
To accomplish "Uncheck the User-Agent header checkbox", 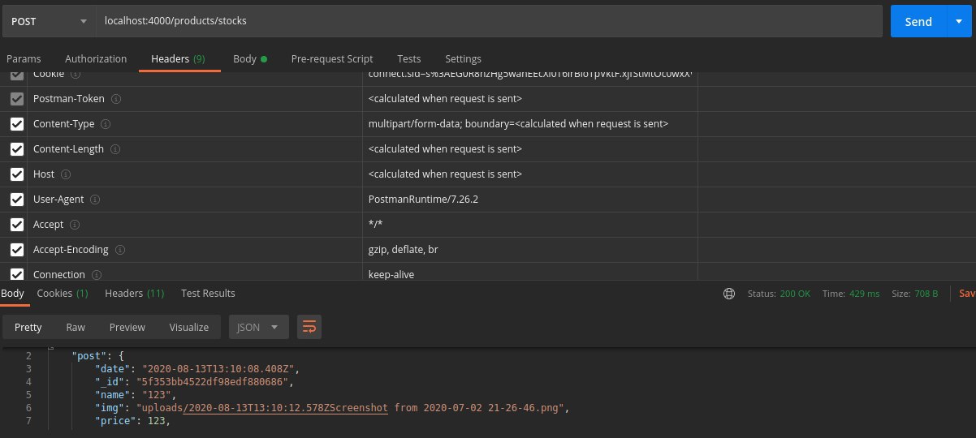I will pyautogui.click(x=16, y=200).
